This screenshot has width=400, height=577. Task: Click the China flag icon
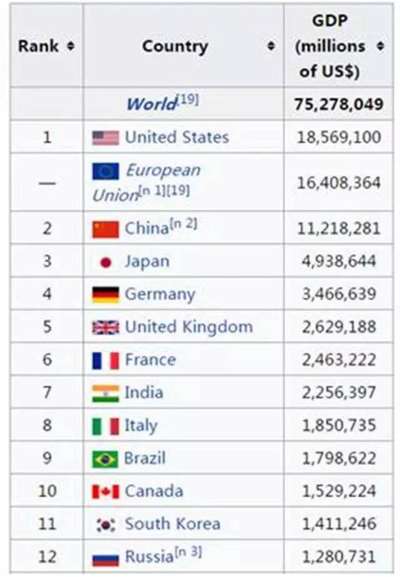tap(106, 229)
